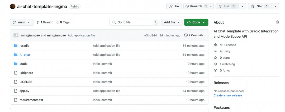Expand the Add file dropdown
Image resolution: width=285 pixels, height=112 pixels.
pyautogui.click(x=172, y=22)
